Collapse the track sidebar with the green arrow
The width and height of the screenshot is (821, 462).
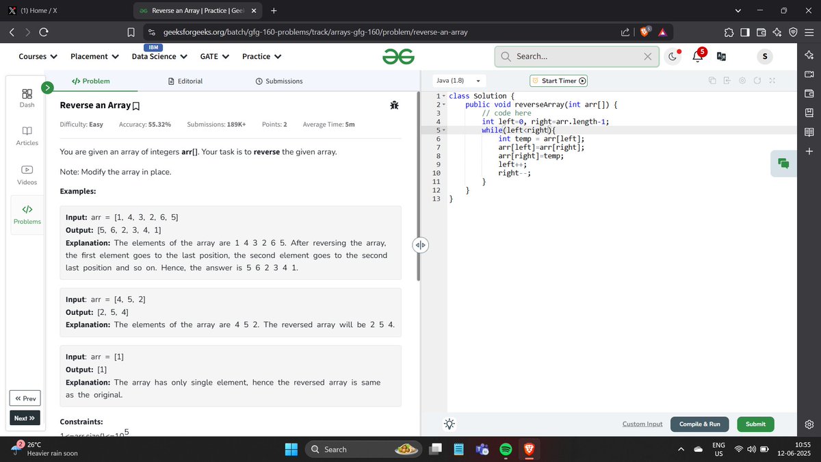pyautogui.click(x=47, y=88)
